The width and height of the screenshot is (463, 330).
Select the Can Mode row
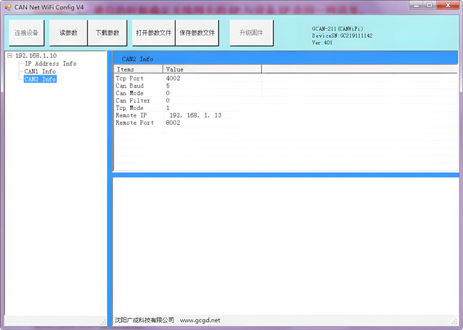tap(130, 93)
